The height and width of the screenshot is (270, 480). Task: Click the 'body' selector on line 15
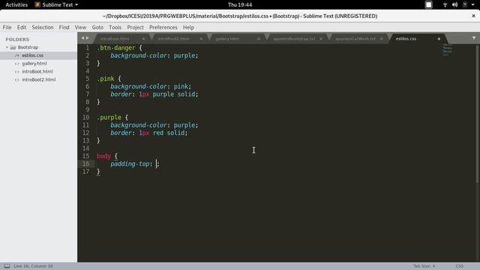tap(103, 156)
